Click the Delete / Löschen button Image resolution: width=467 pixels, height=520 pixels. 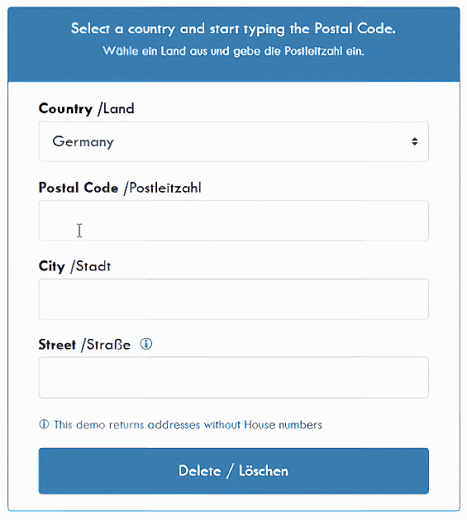coord(233,471)
